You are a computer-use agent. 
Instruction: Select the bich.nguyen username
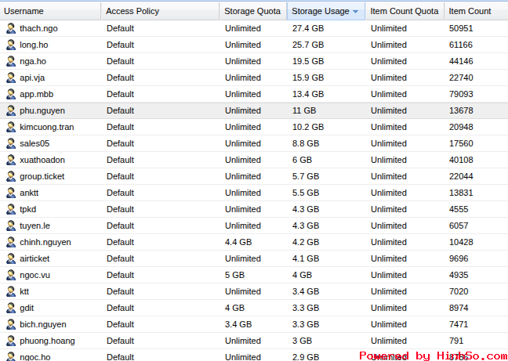point(42,324)
